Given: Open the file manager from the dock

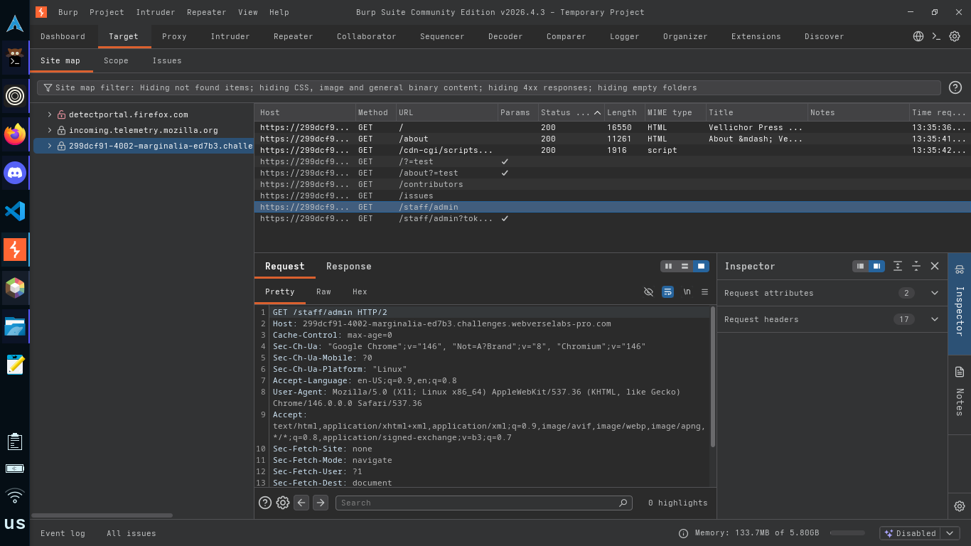Looking at the screenshot, I should [15, 326].
